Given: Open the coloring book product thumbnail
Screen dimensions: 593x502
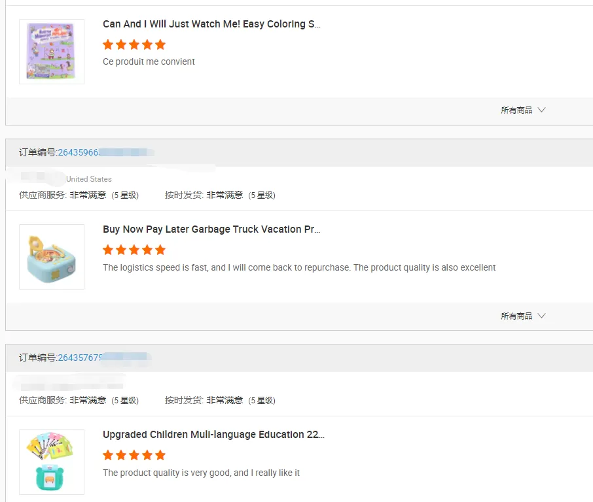Looking at the screenshot, I should (x=52, y=52).
